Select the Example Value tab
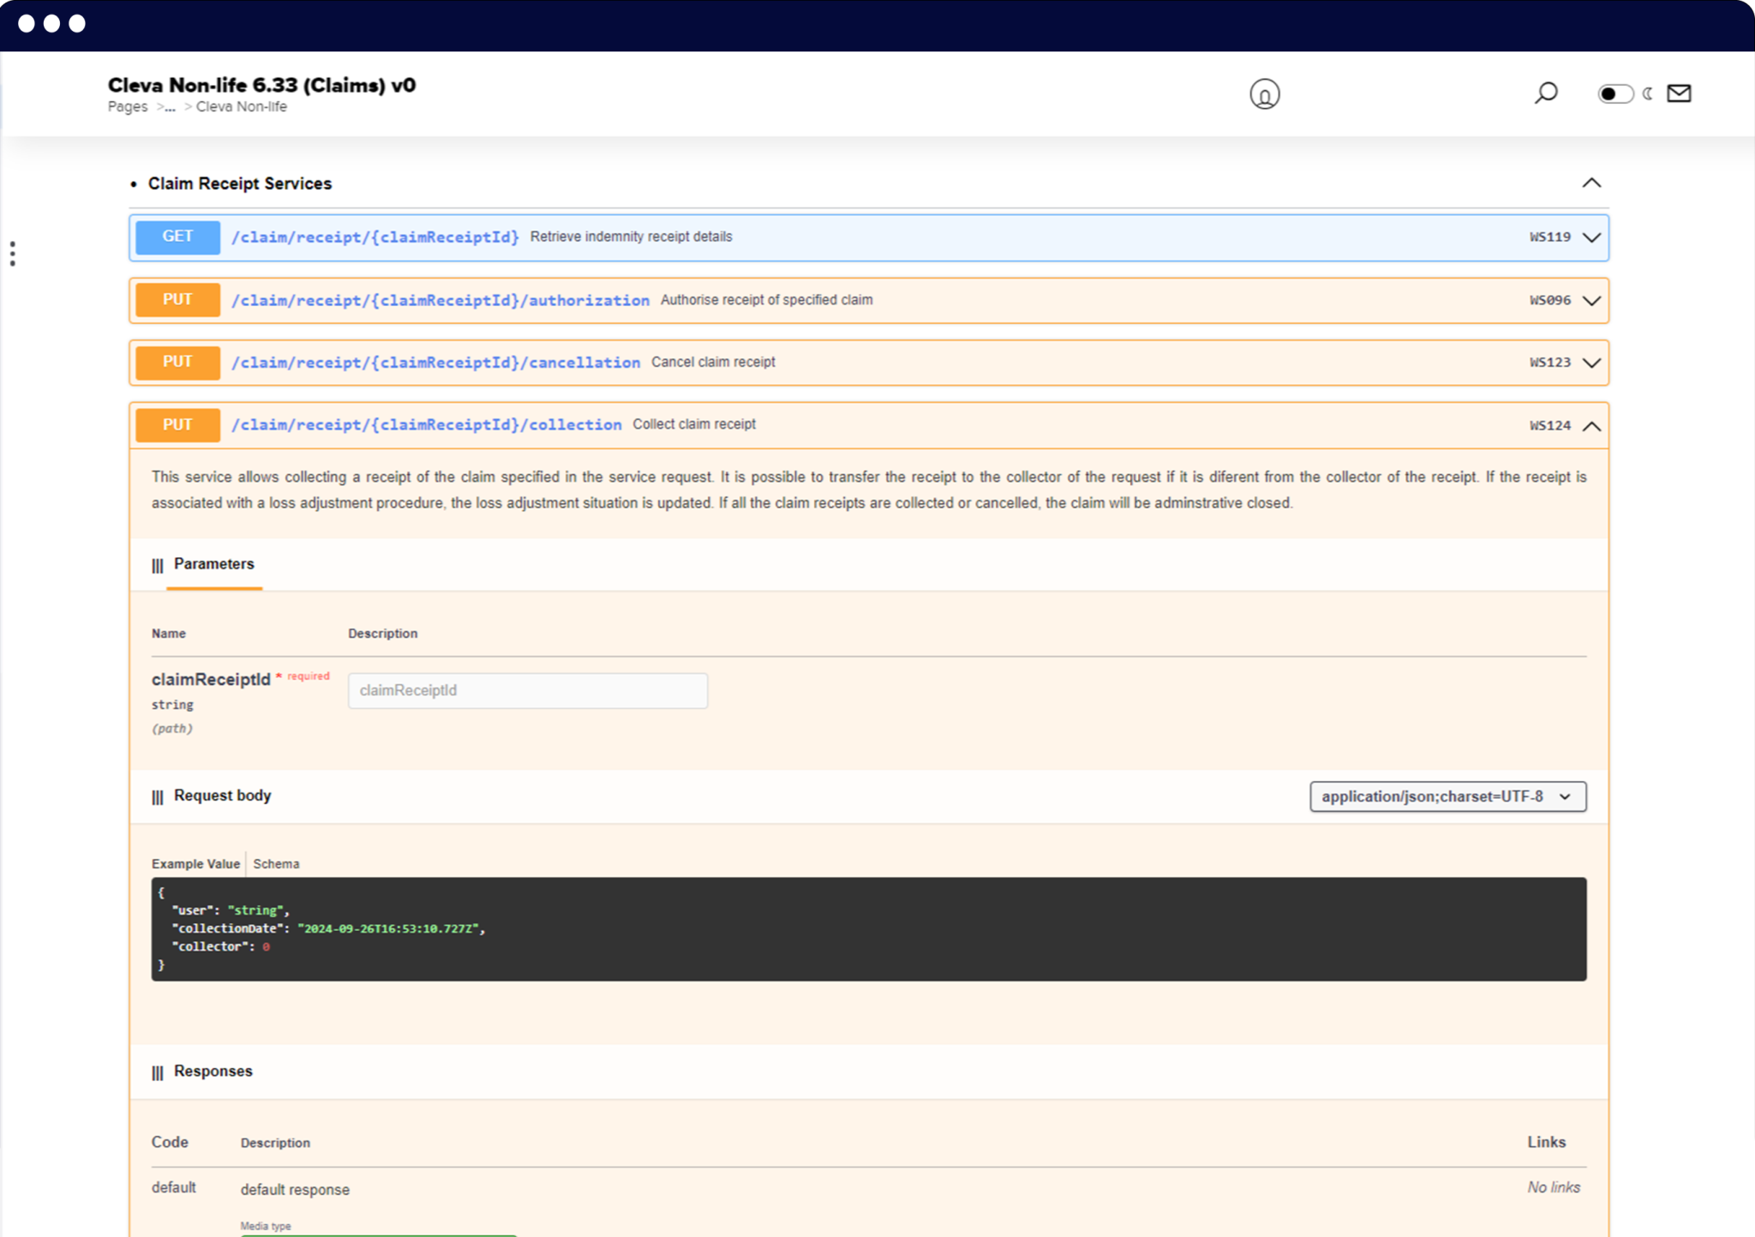The width and height of the screenshot is (1755, 1237). point(195,863)
